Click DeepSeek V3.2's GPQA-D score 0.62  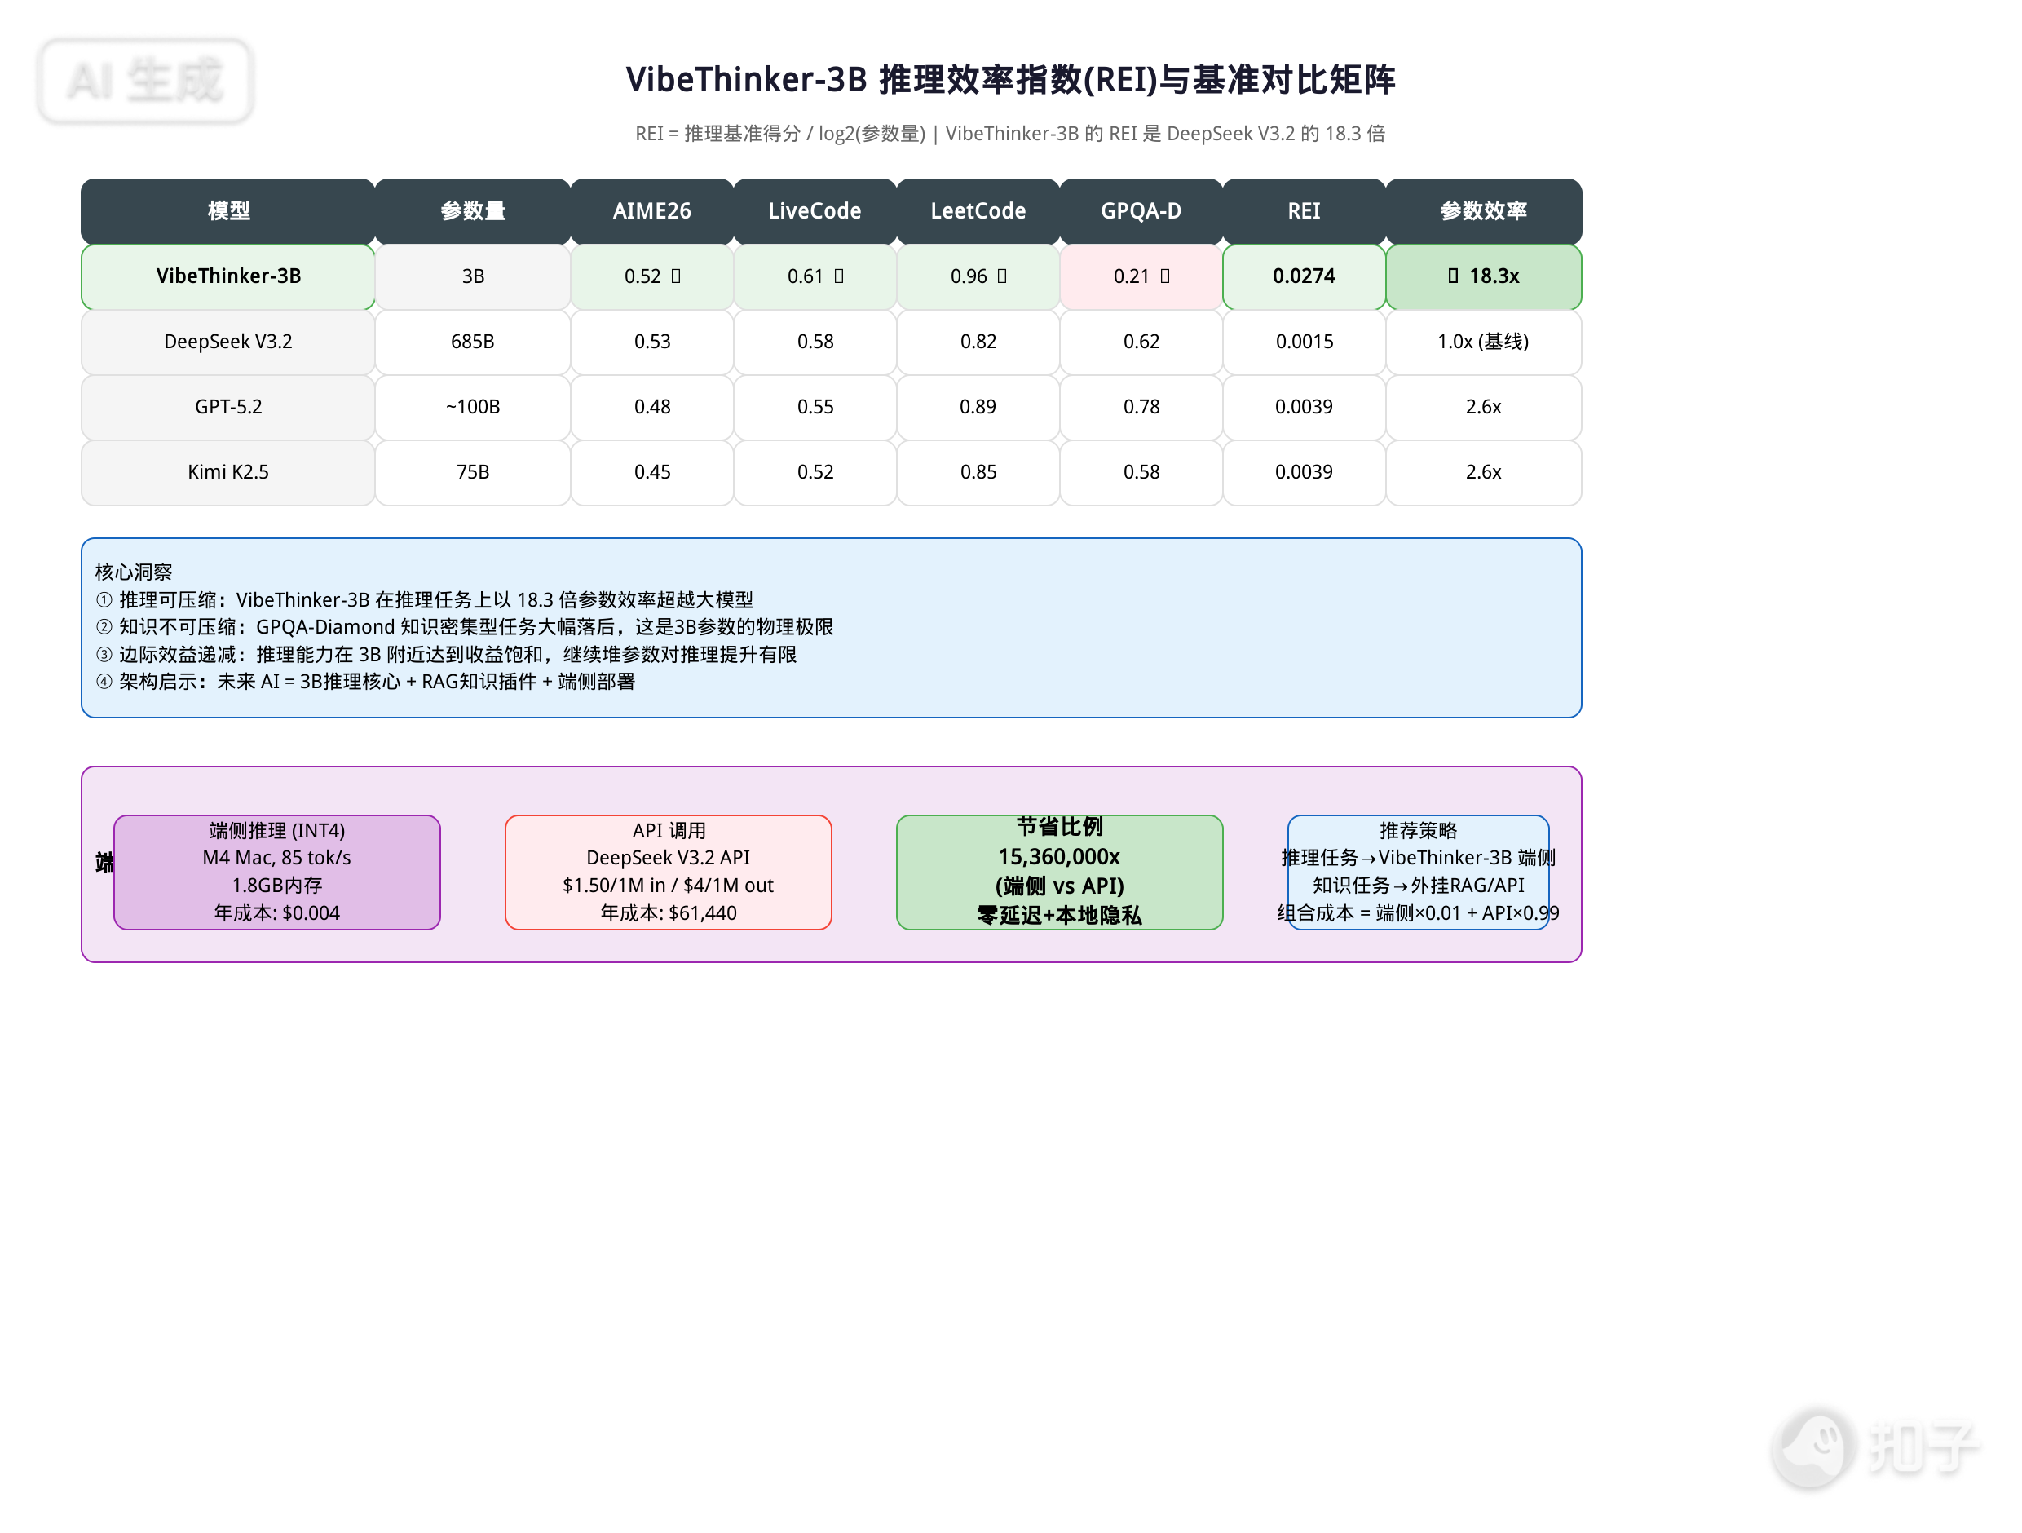[1141, 342]
